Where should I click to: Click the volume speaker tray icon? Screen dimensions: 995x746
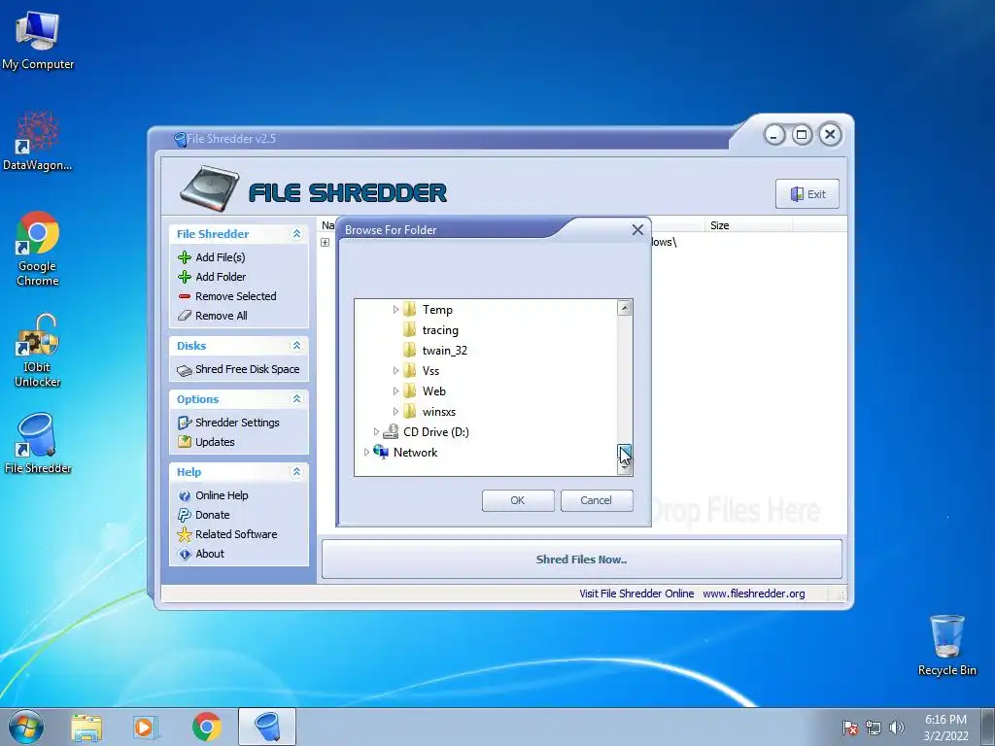897,728
